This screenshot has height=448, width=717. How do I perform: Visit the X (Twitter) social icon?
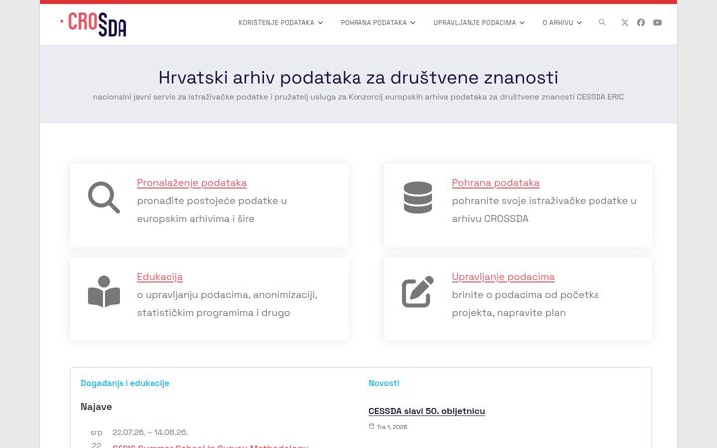click(x=625, y=22)
